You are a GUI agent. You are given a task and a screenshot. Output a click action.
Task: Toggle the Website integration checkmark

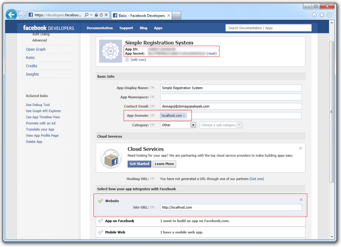101,201
